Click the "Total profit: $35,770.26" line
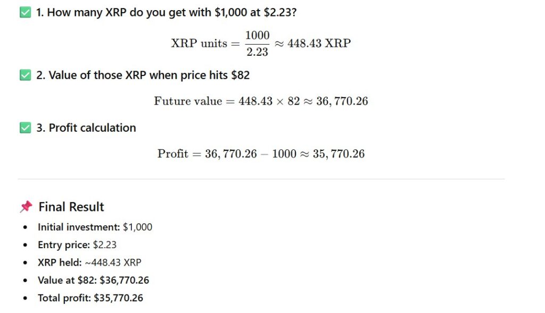Screen dimensions: 545x313 (x=90, y=298)
